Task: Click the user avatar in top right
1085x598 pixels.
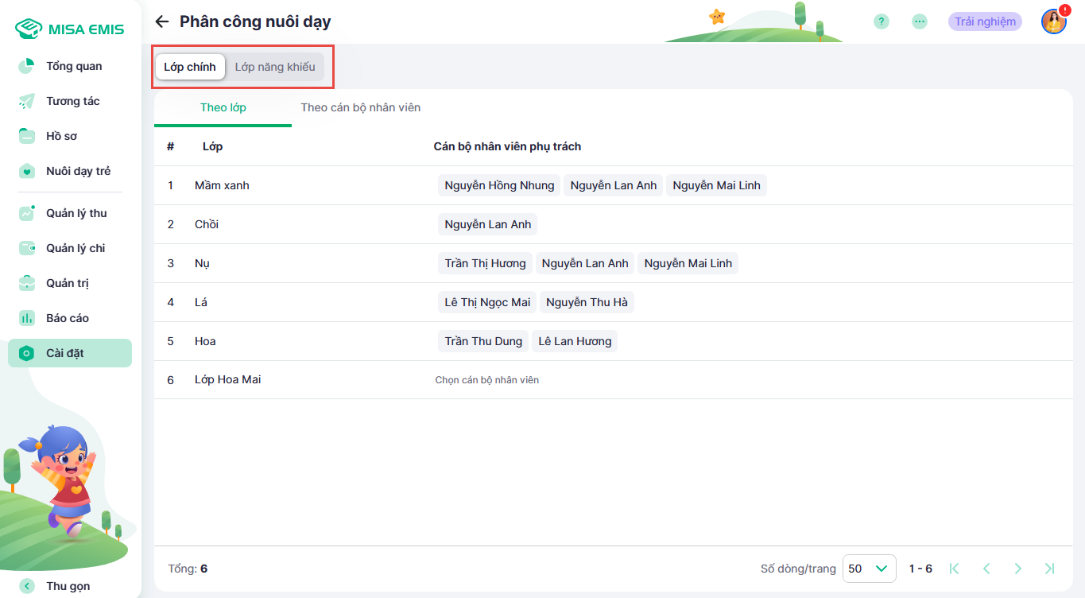Action: 1053,21
